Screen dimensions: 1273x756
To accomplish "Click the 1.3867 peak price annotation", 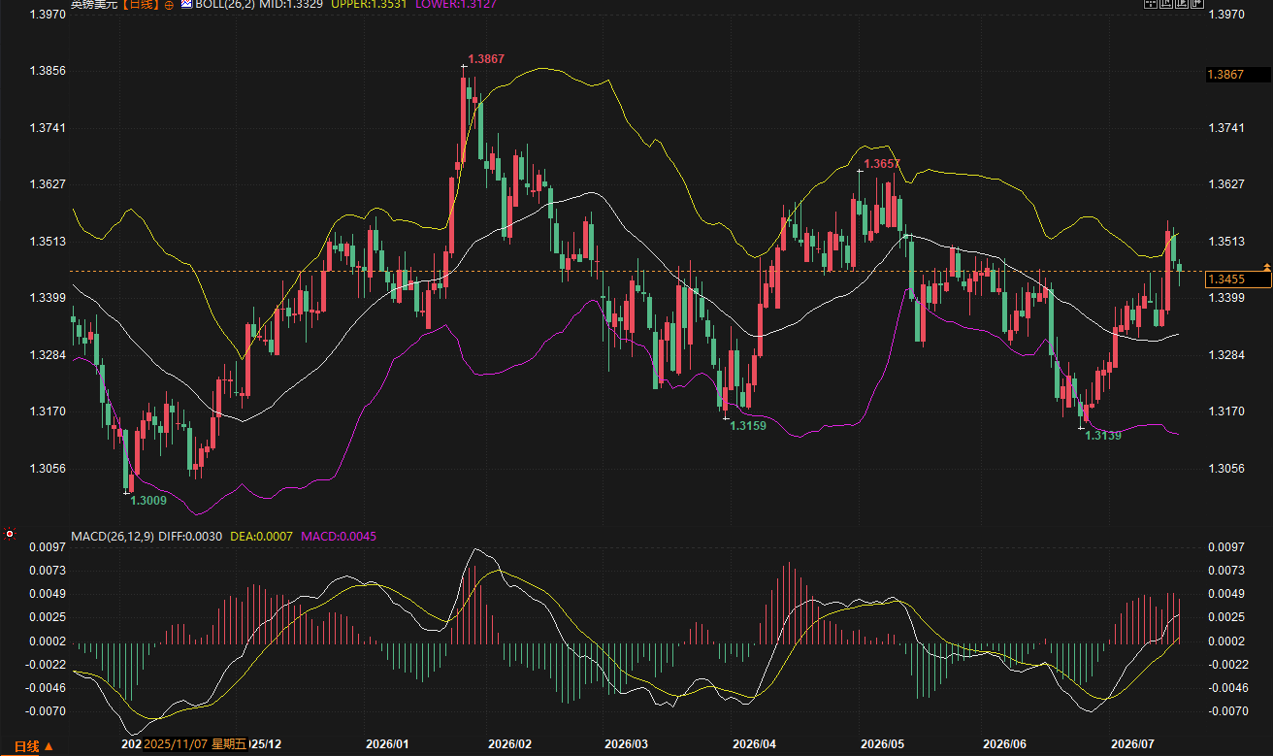I will [486, 60].
